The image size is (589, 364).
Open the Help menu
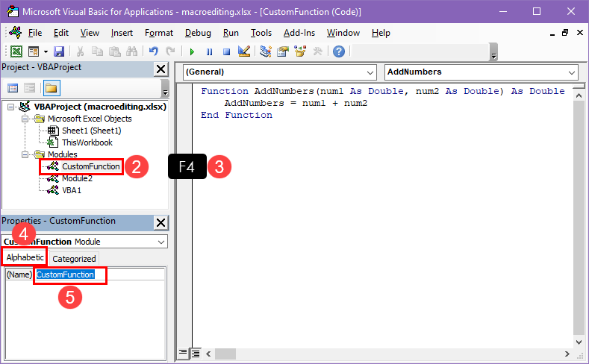tap(381, 33)
